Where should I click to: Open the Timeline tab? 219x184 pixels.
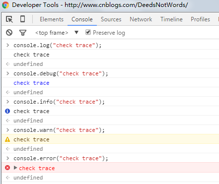click(x=171, y=19)
